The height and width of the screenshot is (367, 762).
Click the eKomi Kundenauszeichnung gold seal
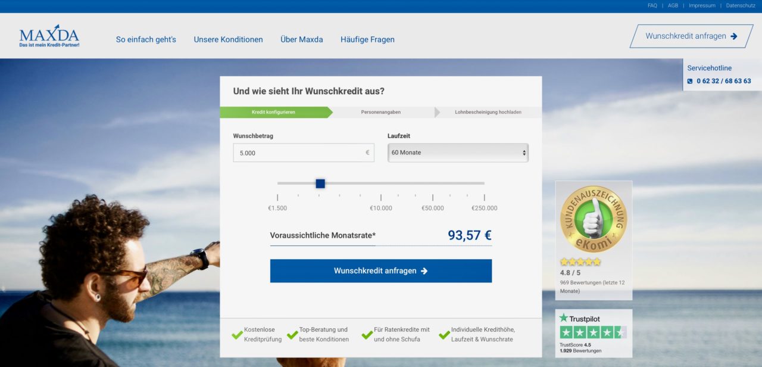[x=594, y=219]
